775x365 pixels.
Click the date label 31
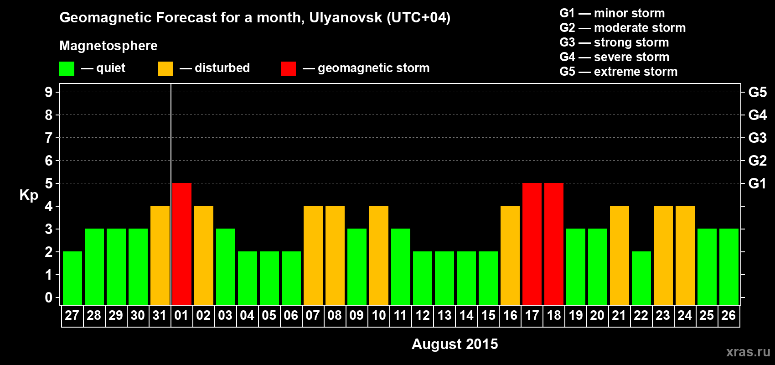[160, 316]
